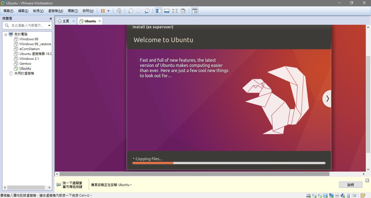Click the network adapter status icon
Viewport: 371px width, 198px height.
tap(331, 196)
